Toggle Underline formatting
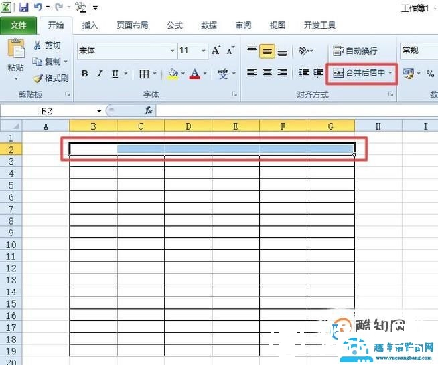The image size is (438, 365). coord(115,74)
